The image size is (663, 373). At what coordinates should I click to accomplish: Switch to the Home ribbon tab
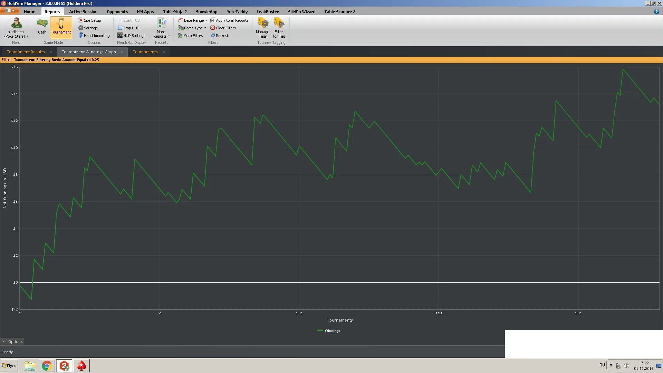[x=30, y=12]
